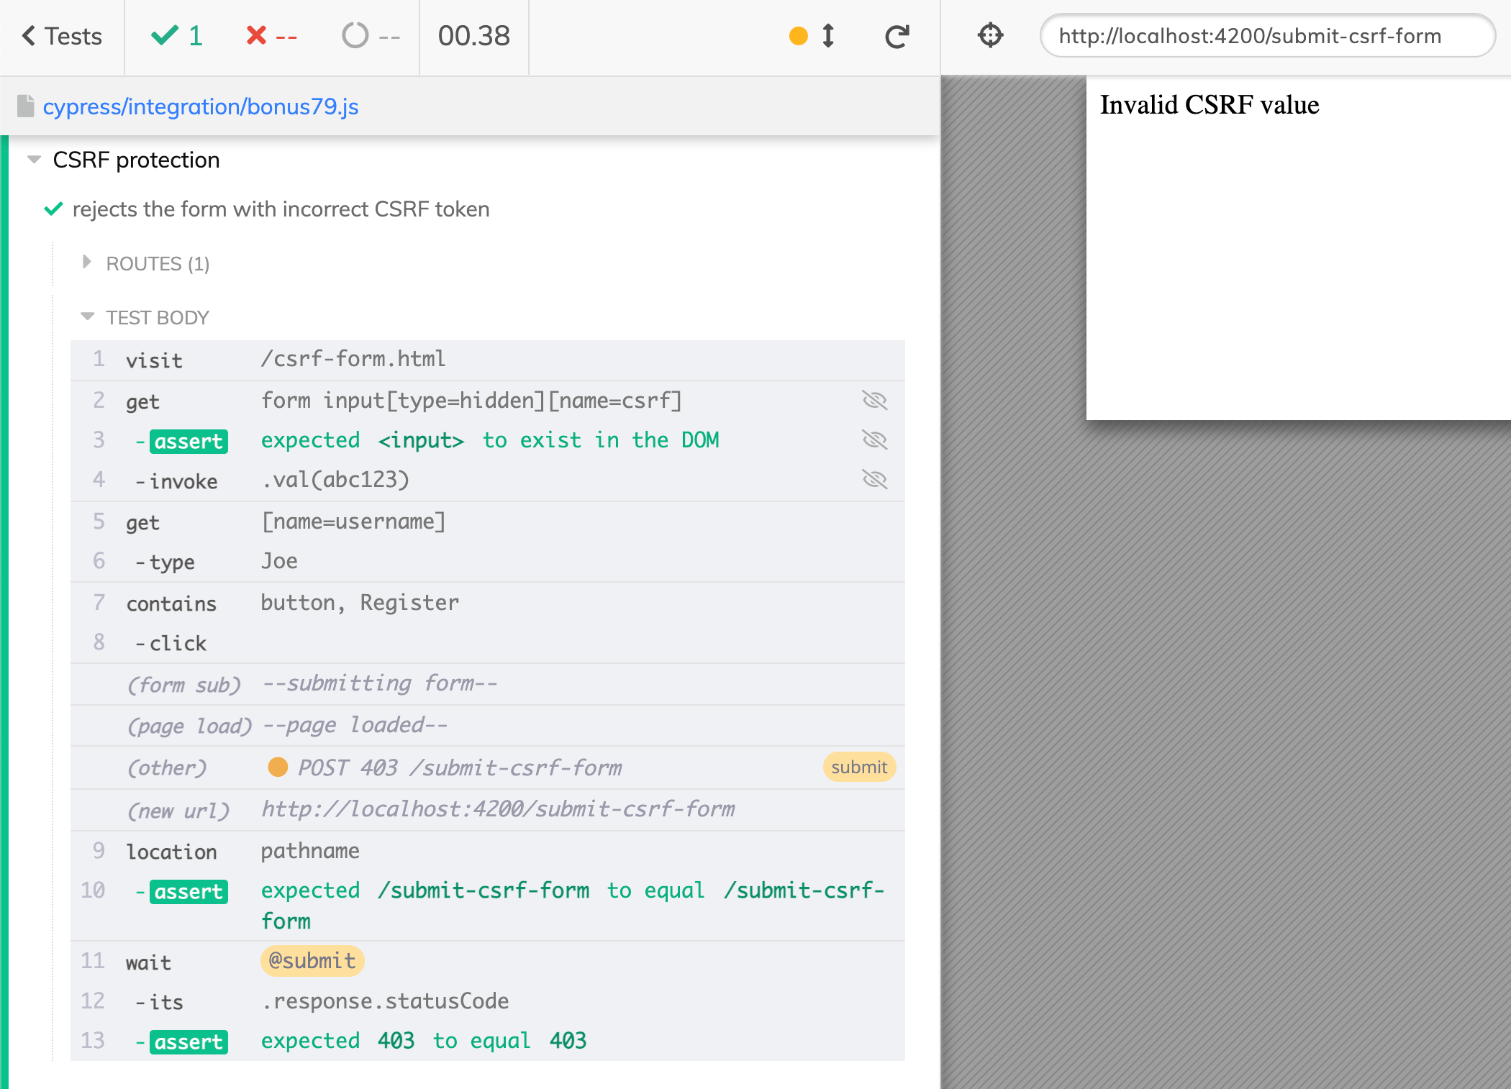Toggle visibility on step 4 invoke val
The image size is (1511, 1089).
(876, 480)
